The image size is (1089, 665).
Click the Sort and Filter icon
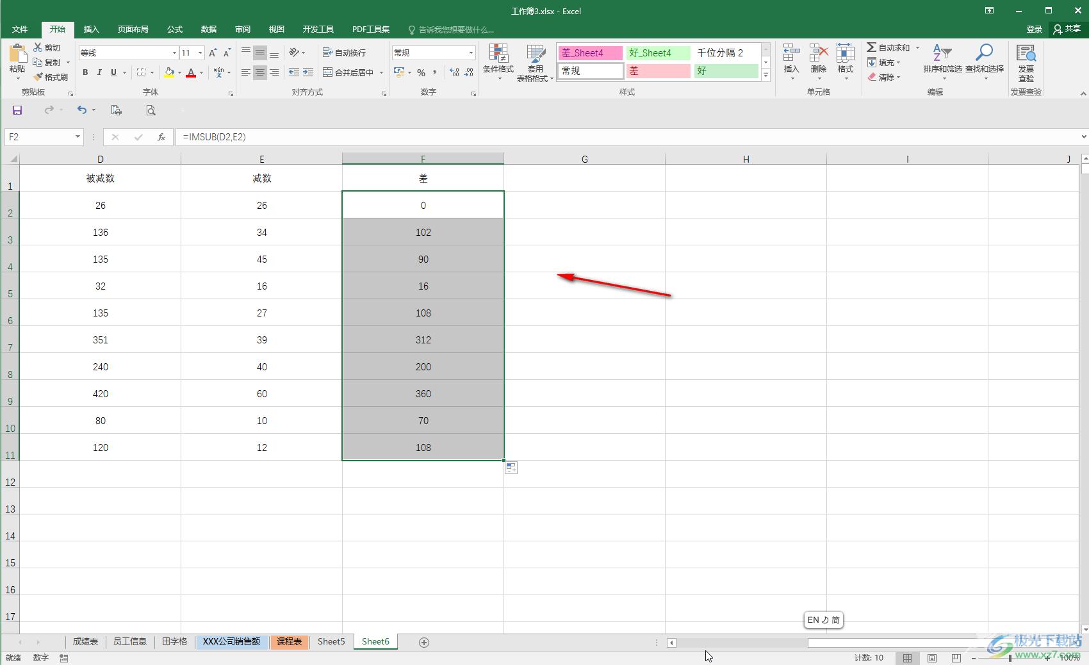942,53
